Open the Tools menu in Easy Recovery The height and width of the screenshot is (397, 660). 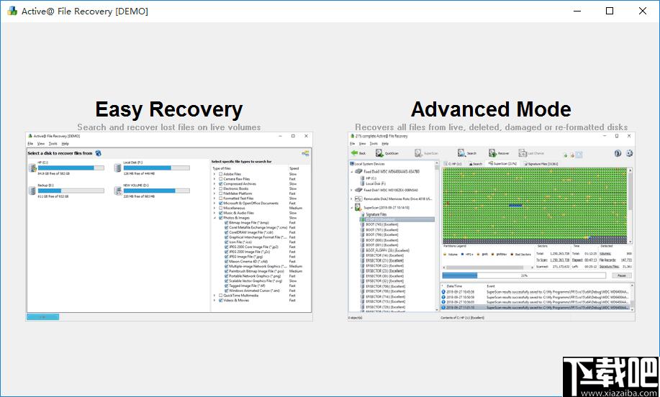(53, 144)
